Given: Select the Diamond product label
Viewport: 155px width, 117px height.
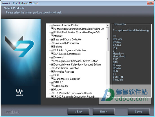Looking at the screenshot, I should pos(59,57).
